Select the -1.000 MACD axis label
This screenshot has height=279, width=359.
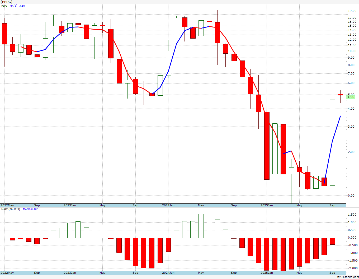pos(352,253)
